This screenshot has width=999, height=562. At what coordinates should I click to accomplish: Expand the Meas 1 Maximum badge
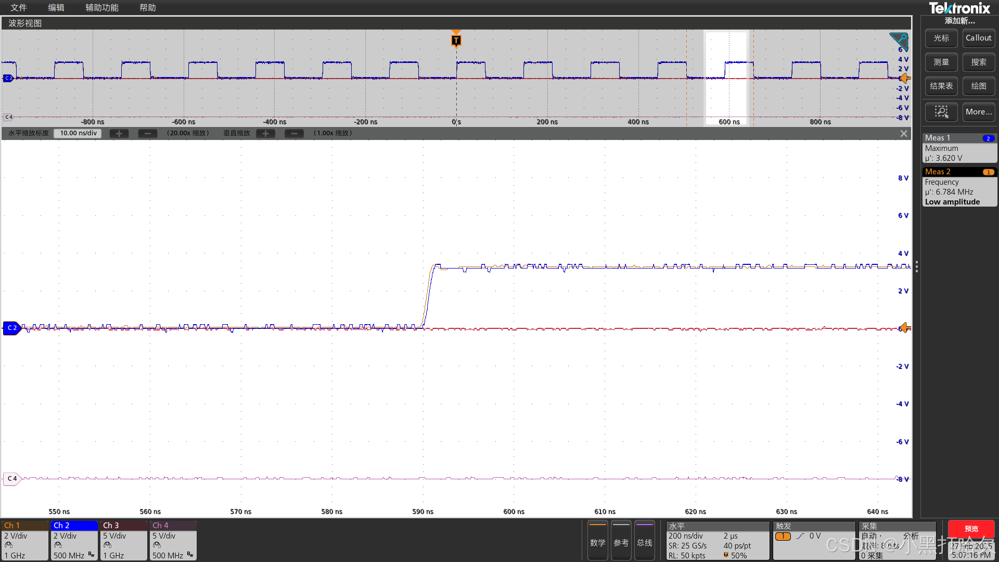[x=959, y=148]
